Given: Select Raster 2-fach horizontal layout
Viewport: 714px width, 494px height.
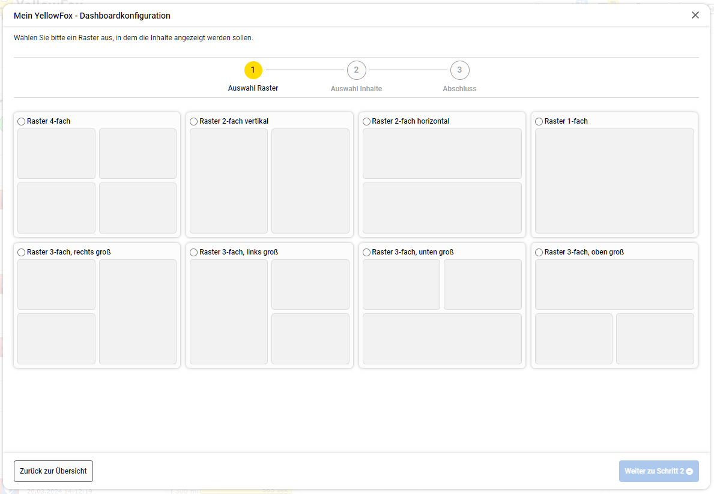Looking at the screenshot, I should coord(366,121).
